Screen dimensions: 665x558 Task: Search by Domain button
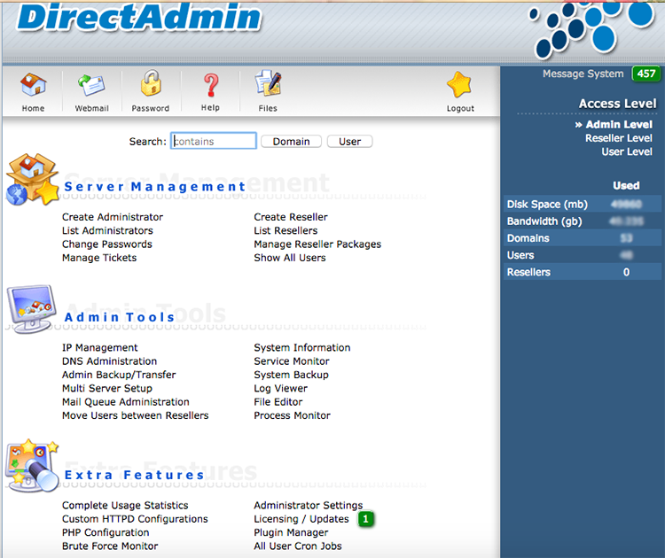tap(291, 141)
